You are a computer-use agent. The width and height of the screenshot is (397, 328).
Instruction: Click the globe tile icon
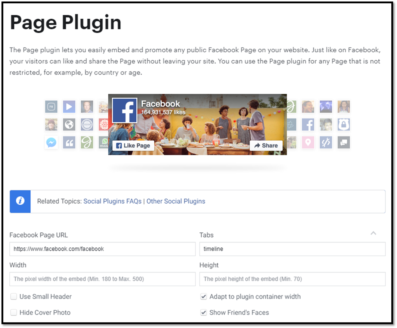(x=69, y=124)
